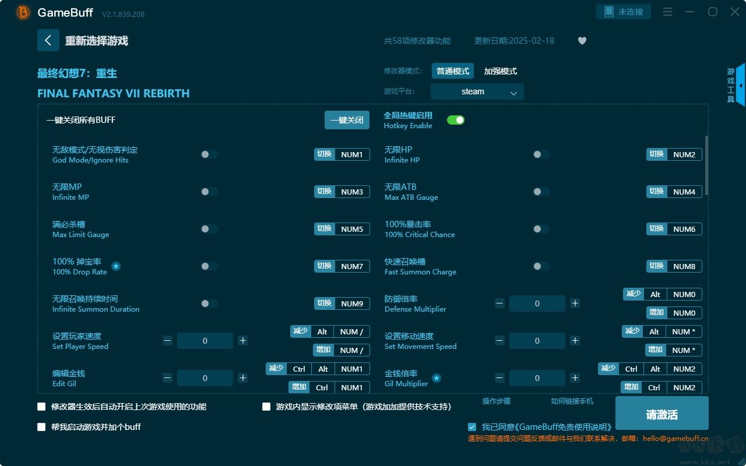Screen dimensions: 746x466
Task: Click the heart favorite icon
Action: click(582, 41)
